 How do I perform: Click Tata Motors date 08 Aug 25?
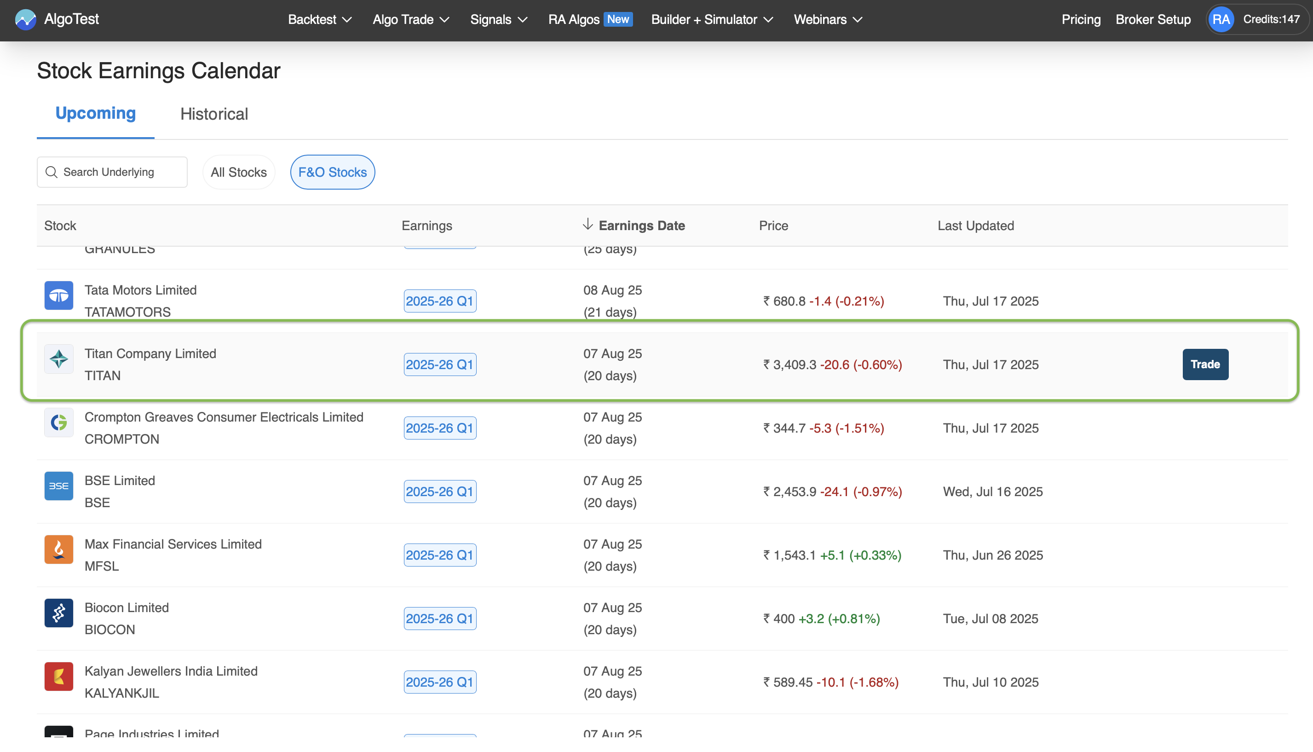[612, 290]
